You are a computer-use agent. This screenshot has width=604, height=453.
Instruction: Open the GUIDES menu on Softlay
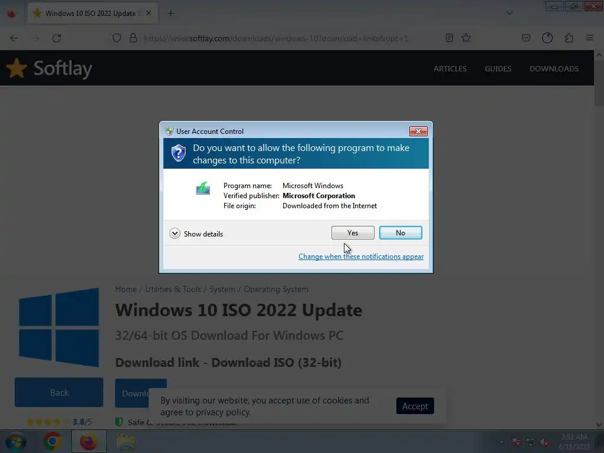pos(498,68)
